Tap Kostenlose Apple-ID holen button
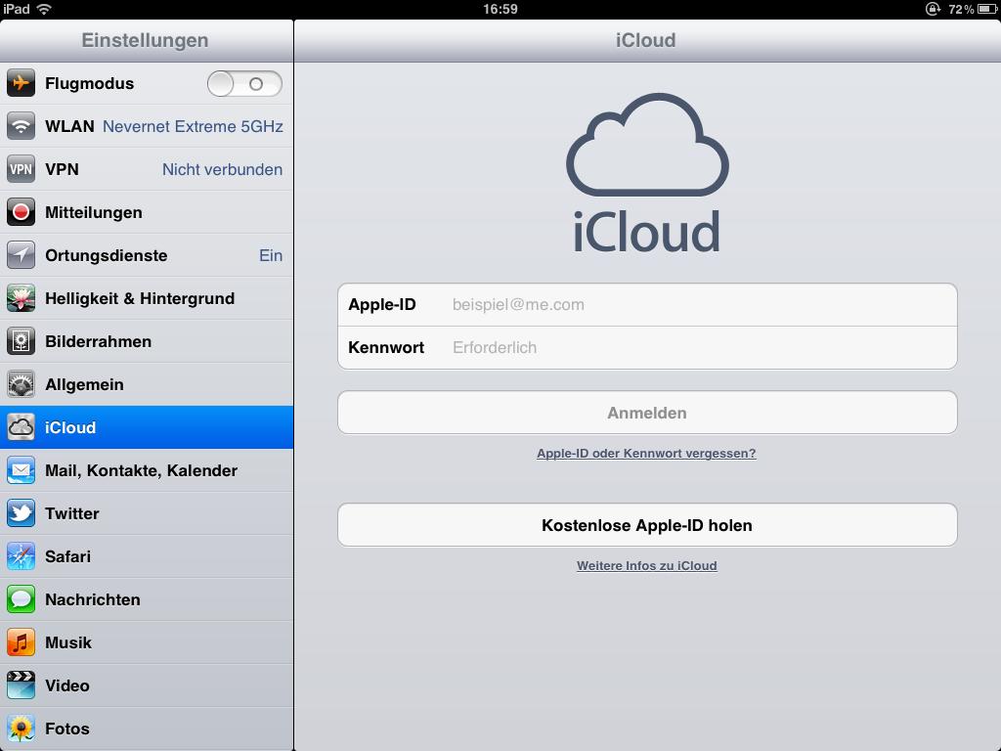 (647, 525)
